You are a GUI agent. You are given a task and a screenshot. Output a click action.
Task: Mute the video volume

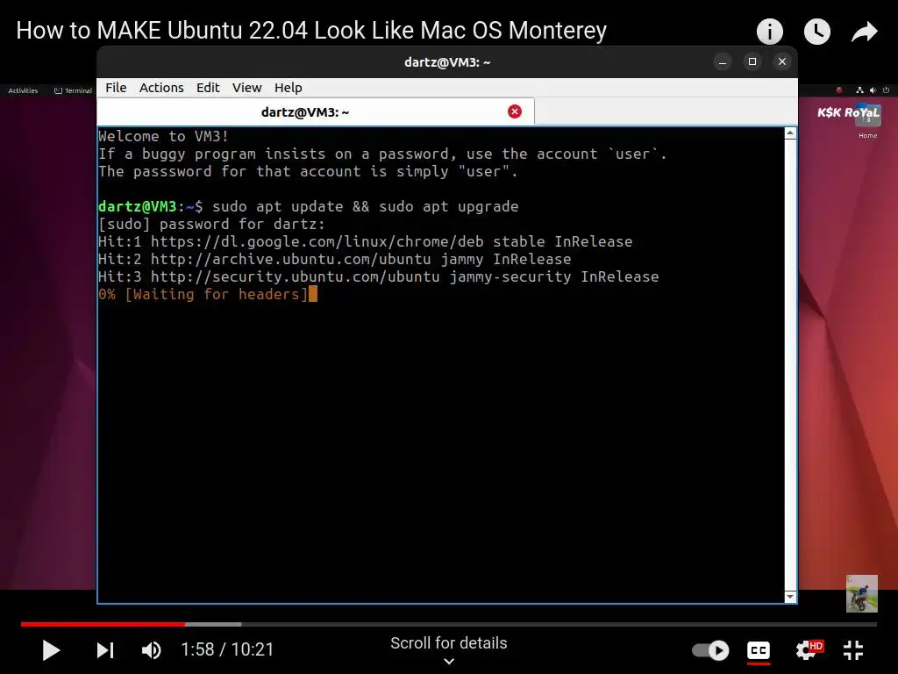[152, 650]
